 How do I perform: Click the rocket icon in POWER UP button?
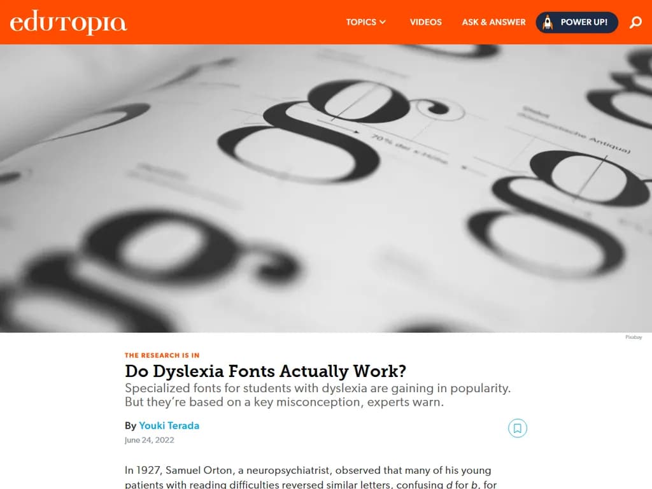(549, 22)
